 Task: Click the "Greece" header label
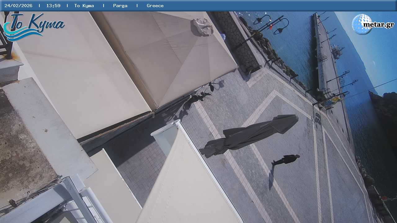click(155, 6)
